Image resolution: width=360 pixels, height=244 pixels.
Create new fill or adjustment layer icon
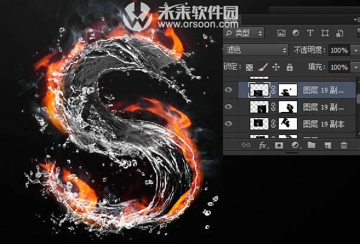click(295, 145)
